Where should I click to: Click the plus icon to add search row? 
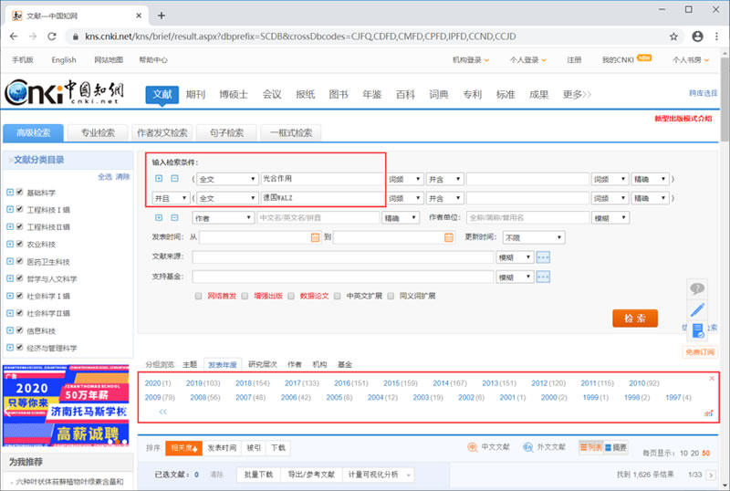(x=159, y=179)
